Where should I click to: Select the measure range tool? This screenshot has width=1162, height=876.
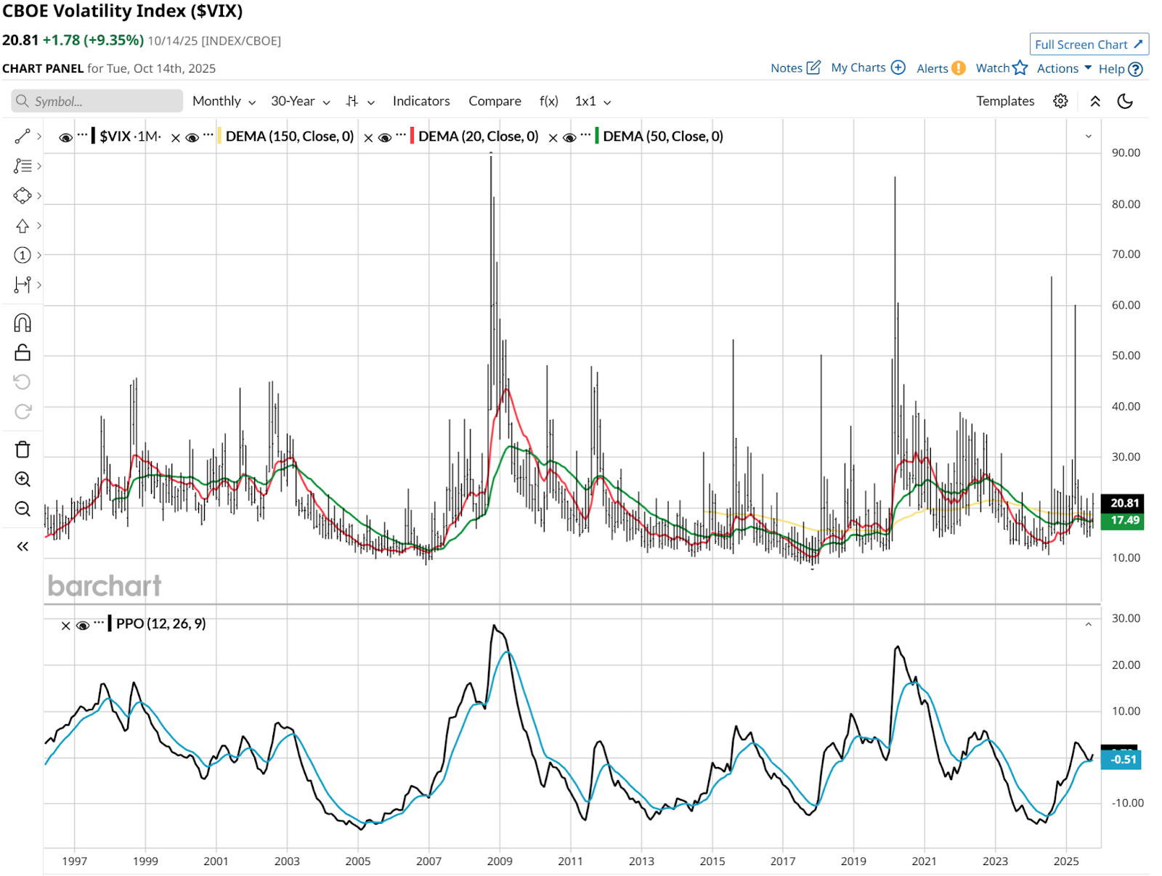[x=23, y=285]
